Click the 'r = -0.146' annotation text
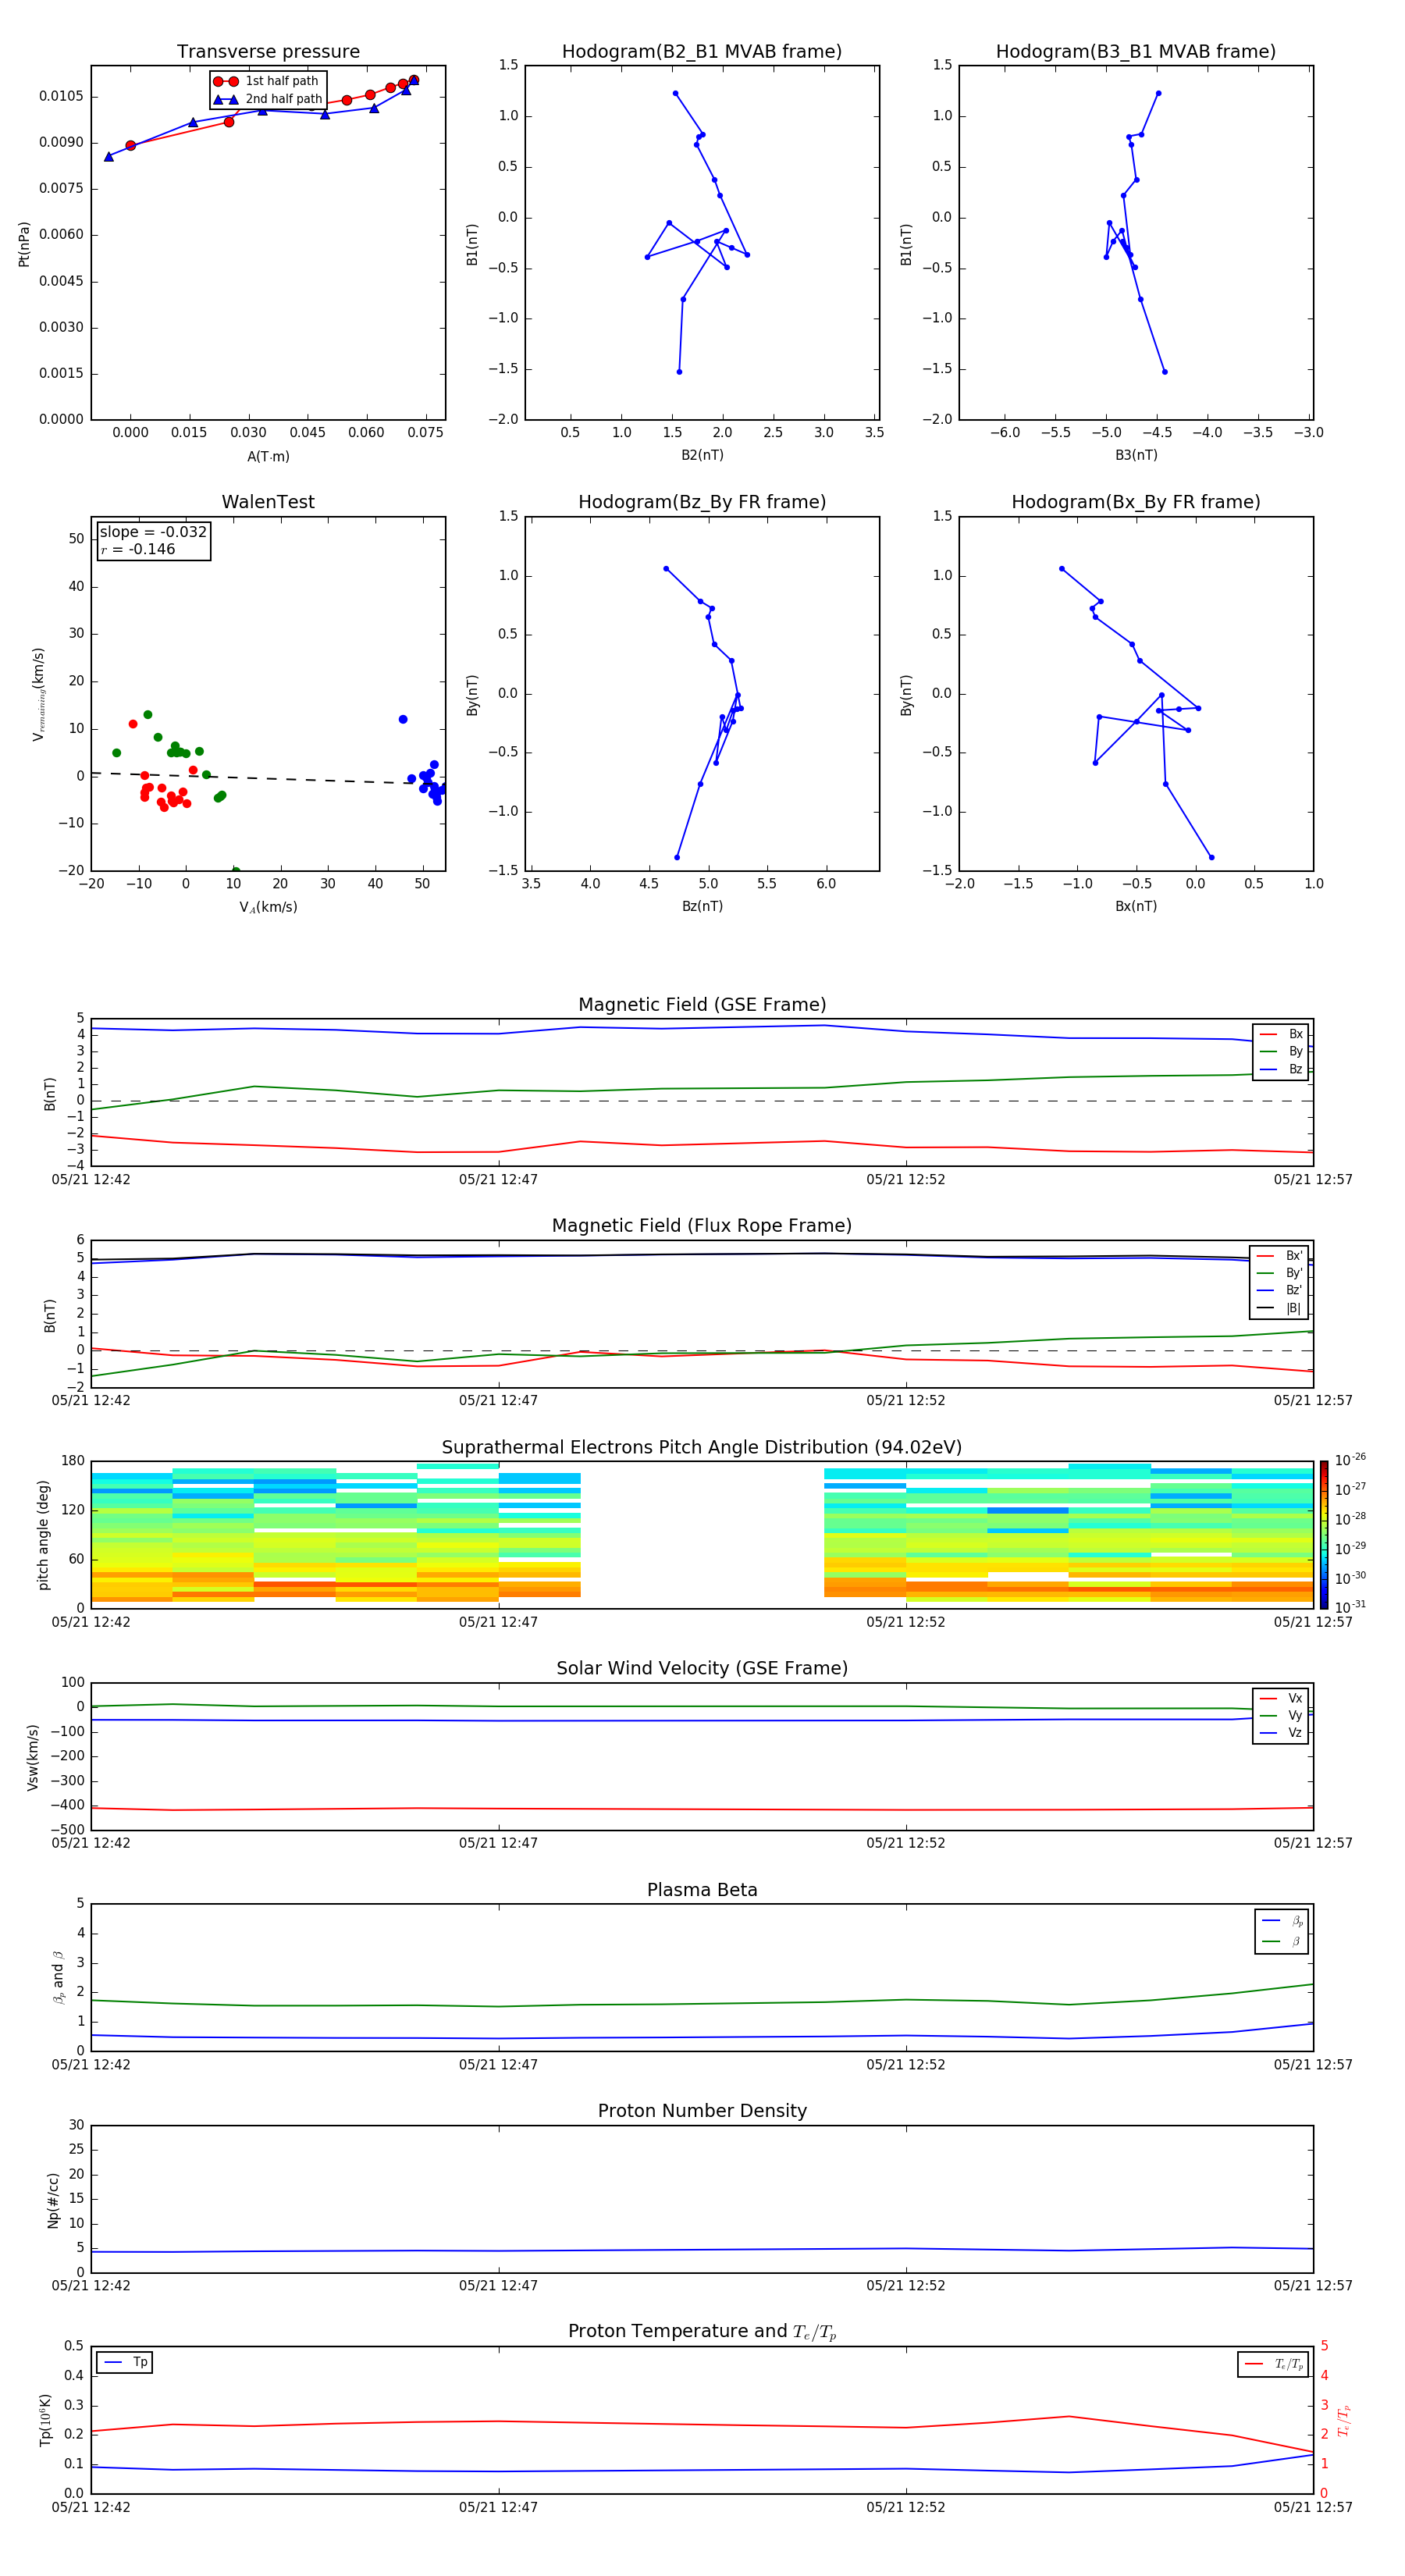This screenshot has height=2576, width=1405. click(138, 549)
